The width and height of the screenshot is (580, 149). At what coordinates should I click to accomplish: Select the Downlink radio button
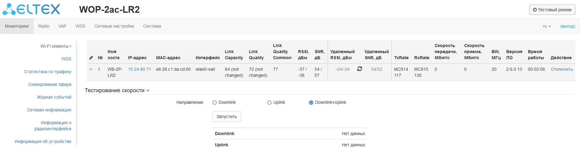click(215, 103)
